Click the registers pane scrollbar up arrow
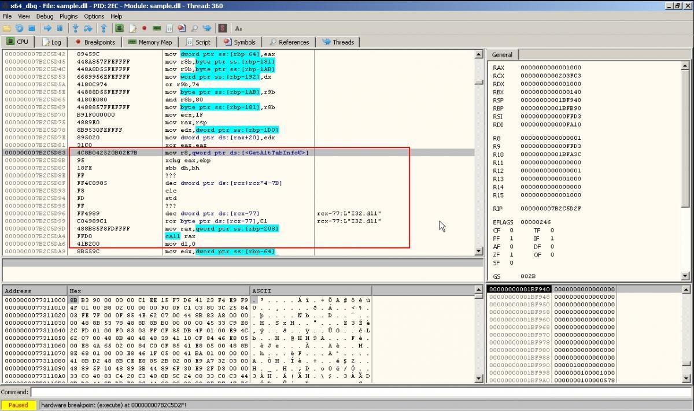 pos(685,65)
